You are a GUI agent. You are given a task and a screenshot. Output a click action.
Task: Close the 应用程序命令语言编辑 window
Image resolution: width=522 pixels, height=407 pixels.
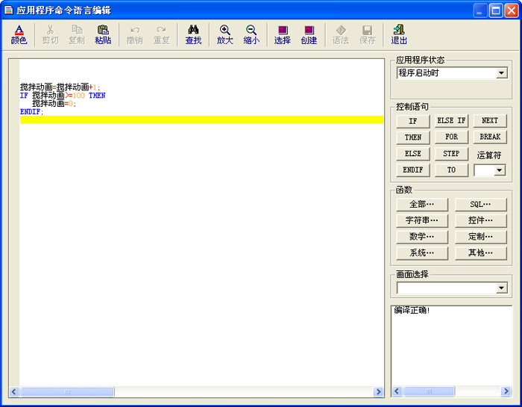511,10
